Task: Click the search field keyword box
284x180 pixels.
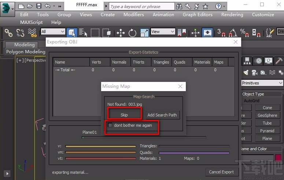Action: [x=142, y=7]
